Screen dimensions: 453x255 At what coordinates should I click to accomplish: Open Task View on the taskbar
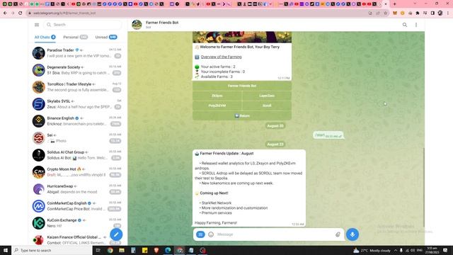[98, 250]
